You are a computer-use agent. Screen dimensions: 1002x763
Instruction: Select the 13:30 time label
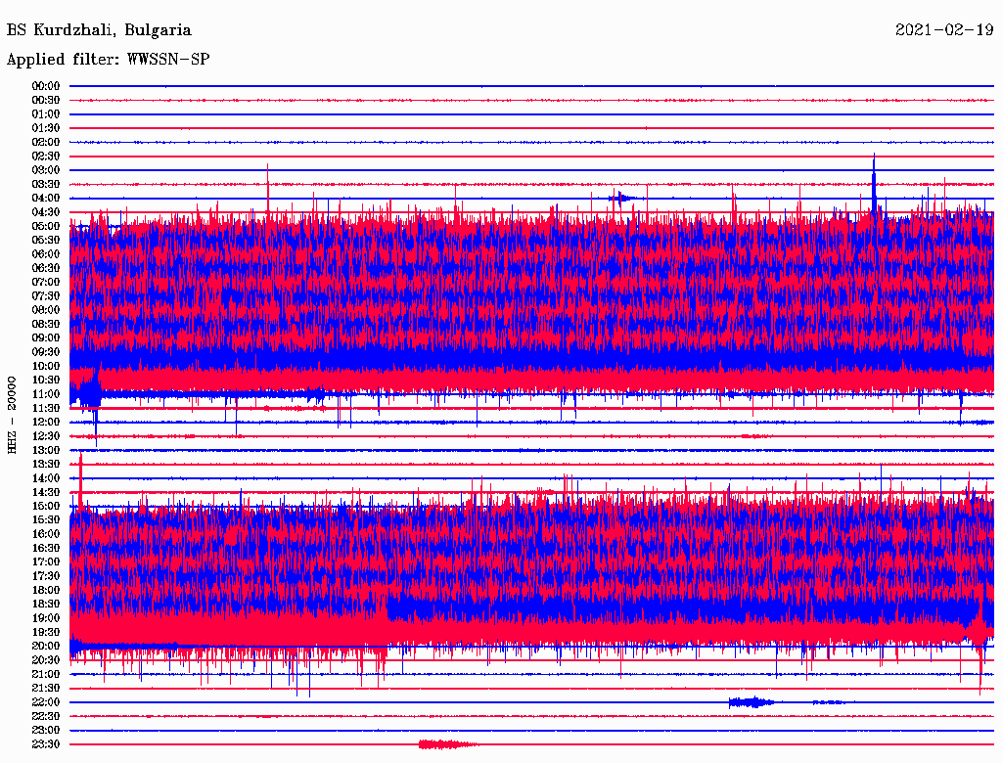[46, 464]
